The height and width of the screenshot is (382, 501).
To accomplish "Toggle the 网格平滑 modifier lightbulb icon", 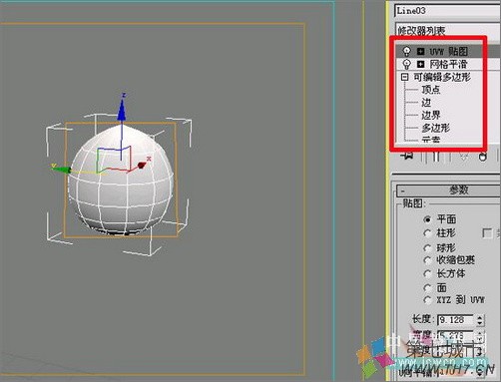I will tap(406, 64).
